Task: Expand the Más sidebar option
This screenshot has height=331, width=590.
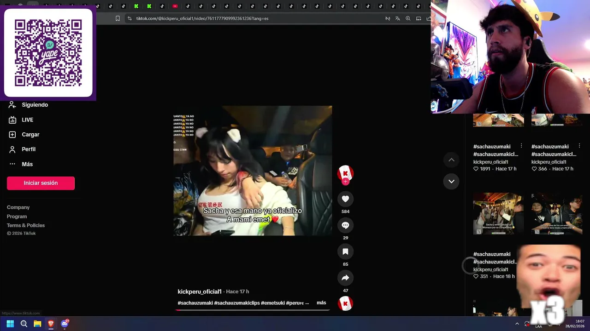Action: [21, 164]
